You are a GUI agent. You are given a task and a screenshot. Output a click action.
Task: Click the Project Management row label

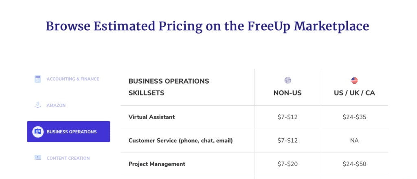157,164
